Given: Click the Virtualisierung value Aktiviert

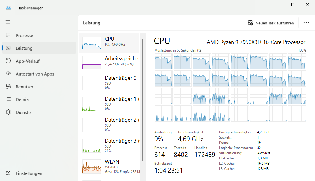Looking at the screenshot, I should tap(264, 153).
